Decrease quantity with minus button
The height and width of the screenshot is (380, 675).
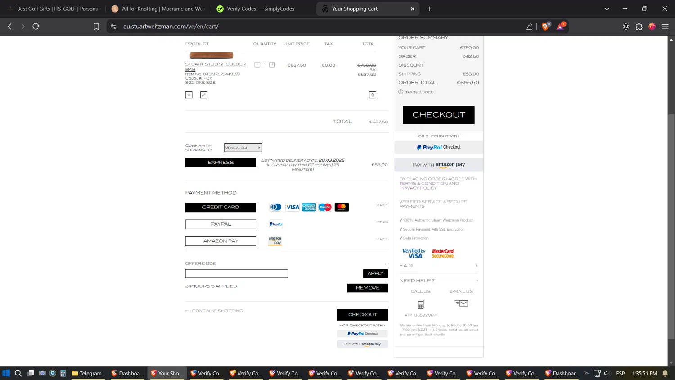pyautogui.click(x=257, y=65)
